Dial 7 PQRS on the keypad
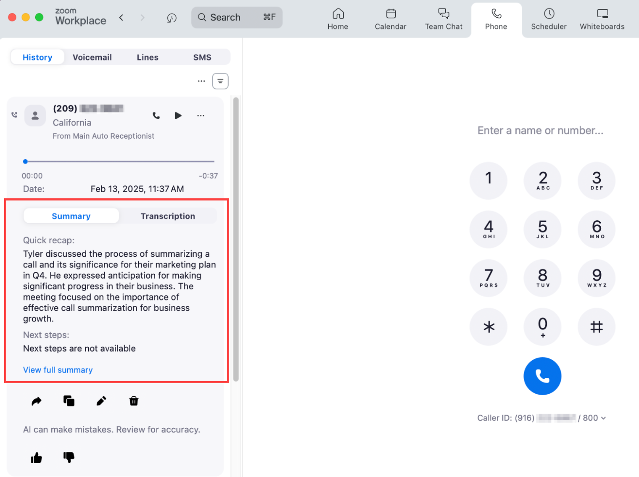The height and width of the screenshot is (477, 639). (x=488, y=278)
